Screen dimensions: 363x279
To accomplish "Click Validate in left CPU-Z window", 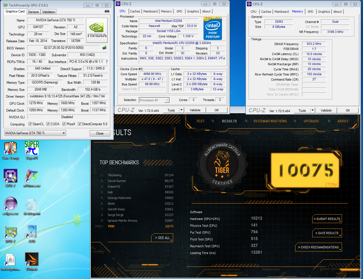I will pos(195,110).
